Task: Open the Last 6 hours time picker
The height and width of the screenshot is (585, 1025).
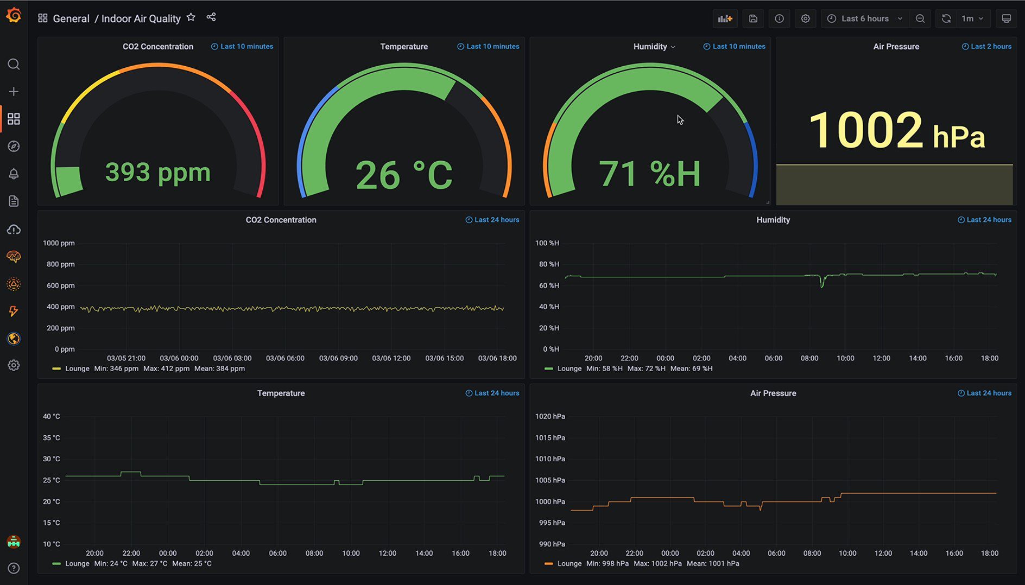Action: [x=864, y=18]
